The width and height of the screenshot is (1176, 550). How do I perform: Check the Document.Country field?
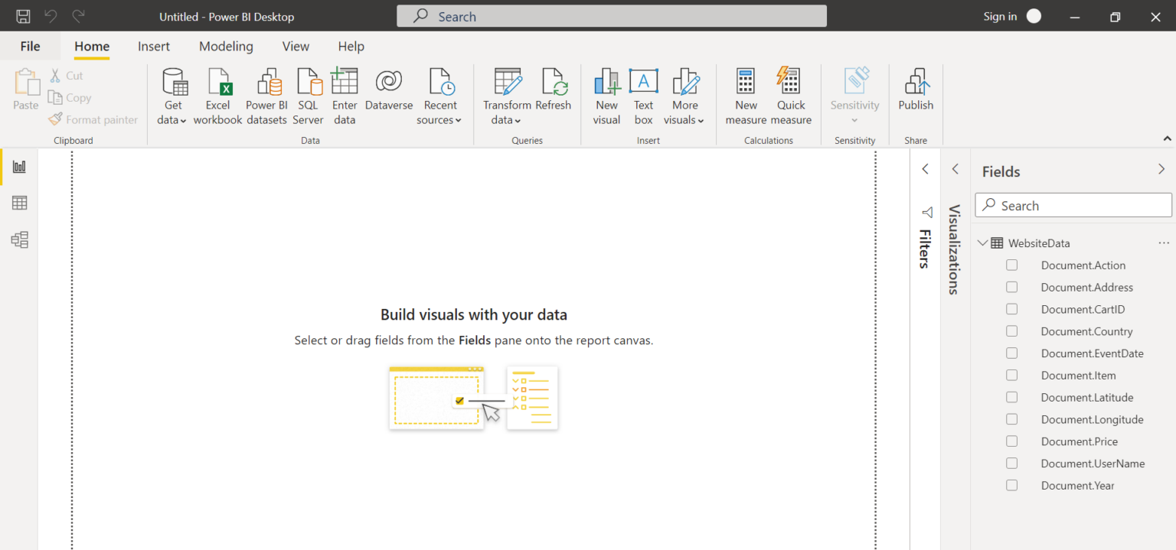point(1011,330)
